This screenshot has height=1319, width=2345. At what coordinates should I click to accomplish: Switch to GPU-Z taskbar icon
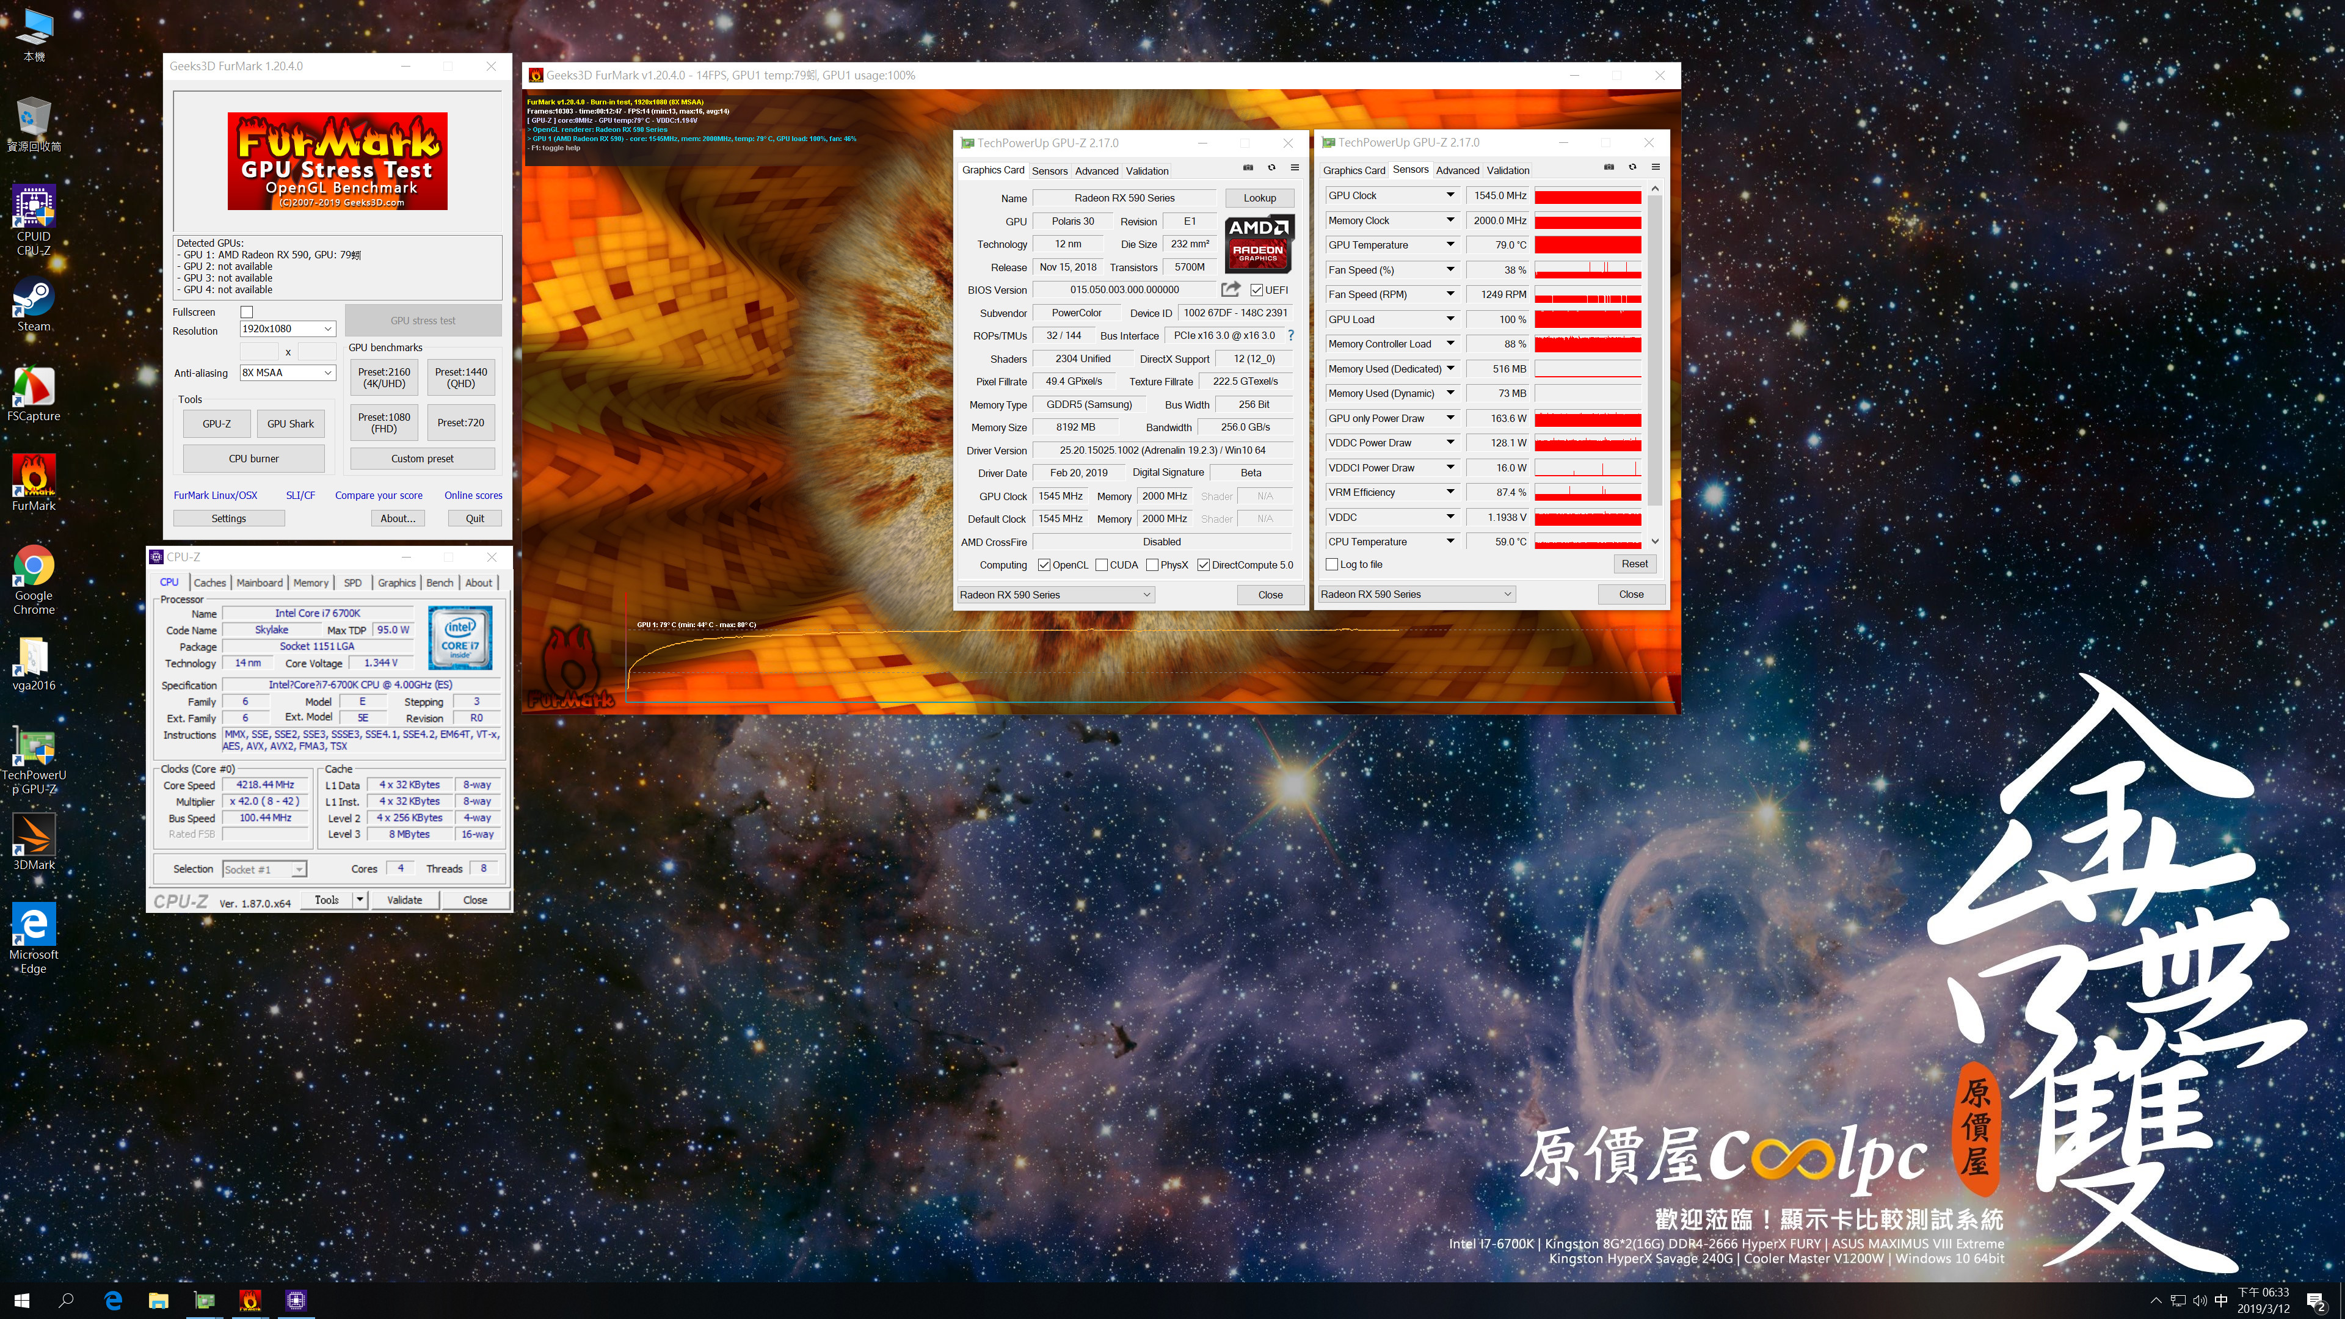tap(205, 1300)
